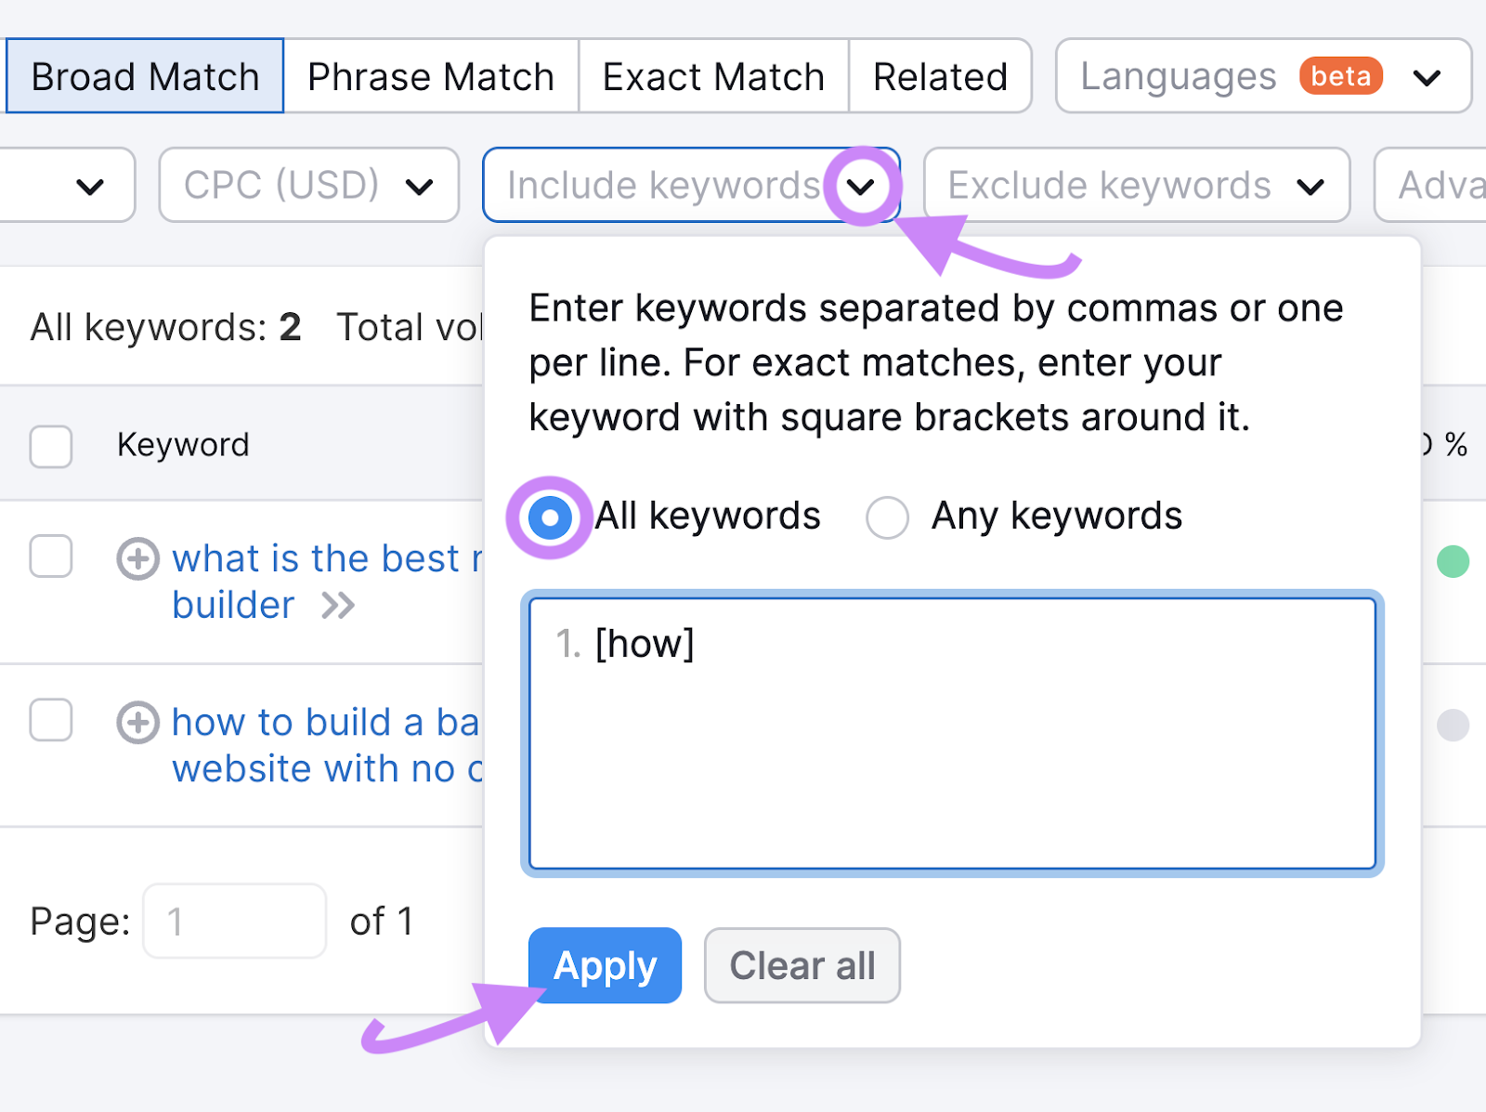Click the page number input field

tap(234, 921)
